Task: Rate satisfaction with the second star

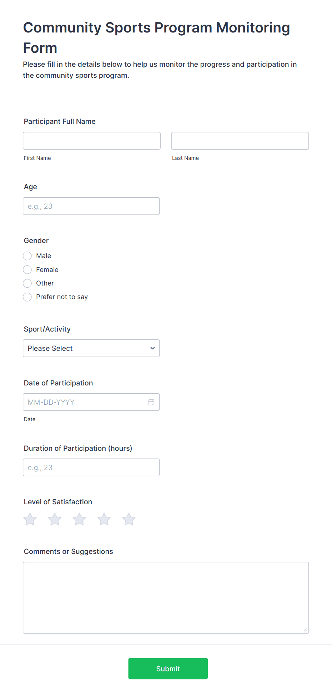Action: [x=55, y=519]
